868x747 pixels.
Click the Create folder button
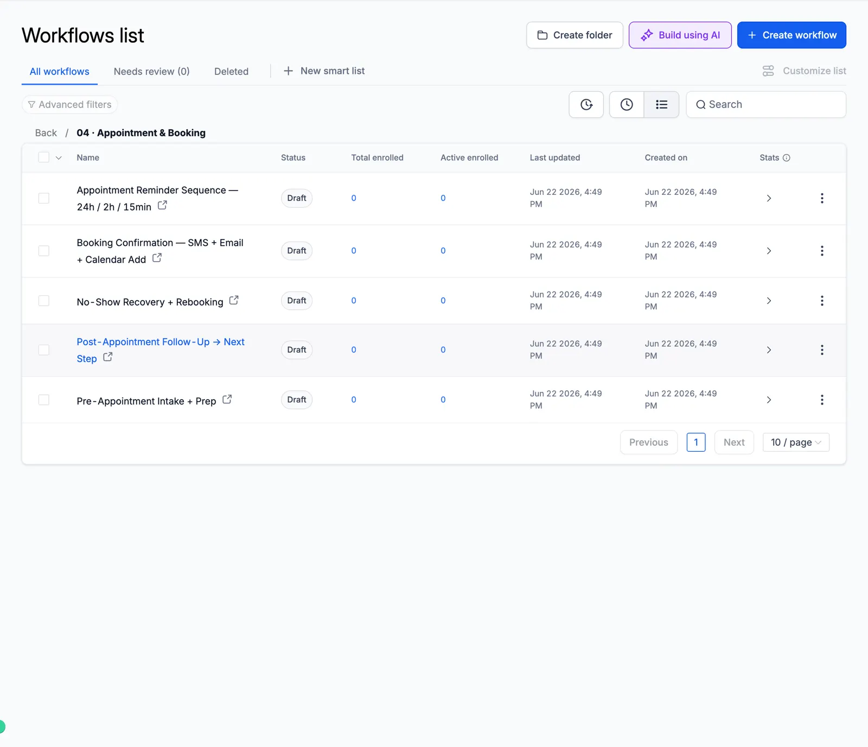pyautogui.click(x=575, y=35)
